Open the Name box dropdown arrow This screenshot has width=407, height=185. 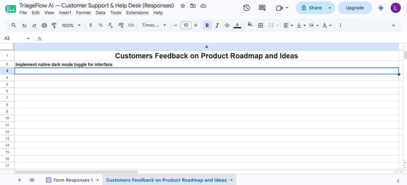click(28, 39)
